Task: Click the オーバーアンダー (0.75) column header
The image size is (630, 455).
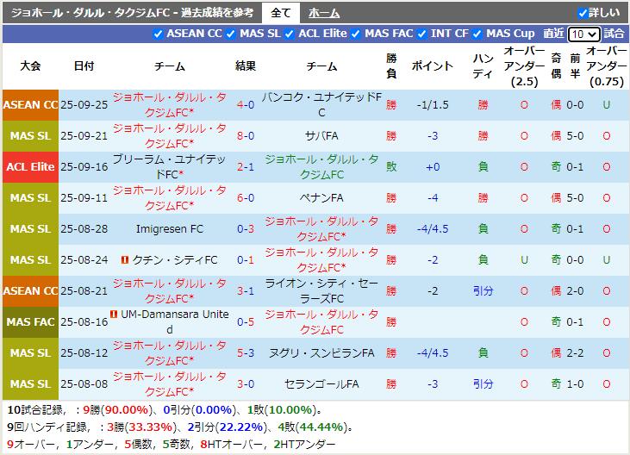Action: pos(606,65)
